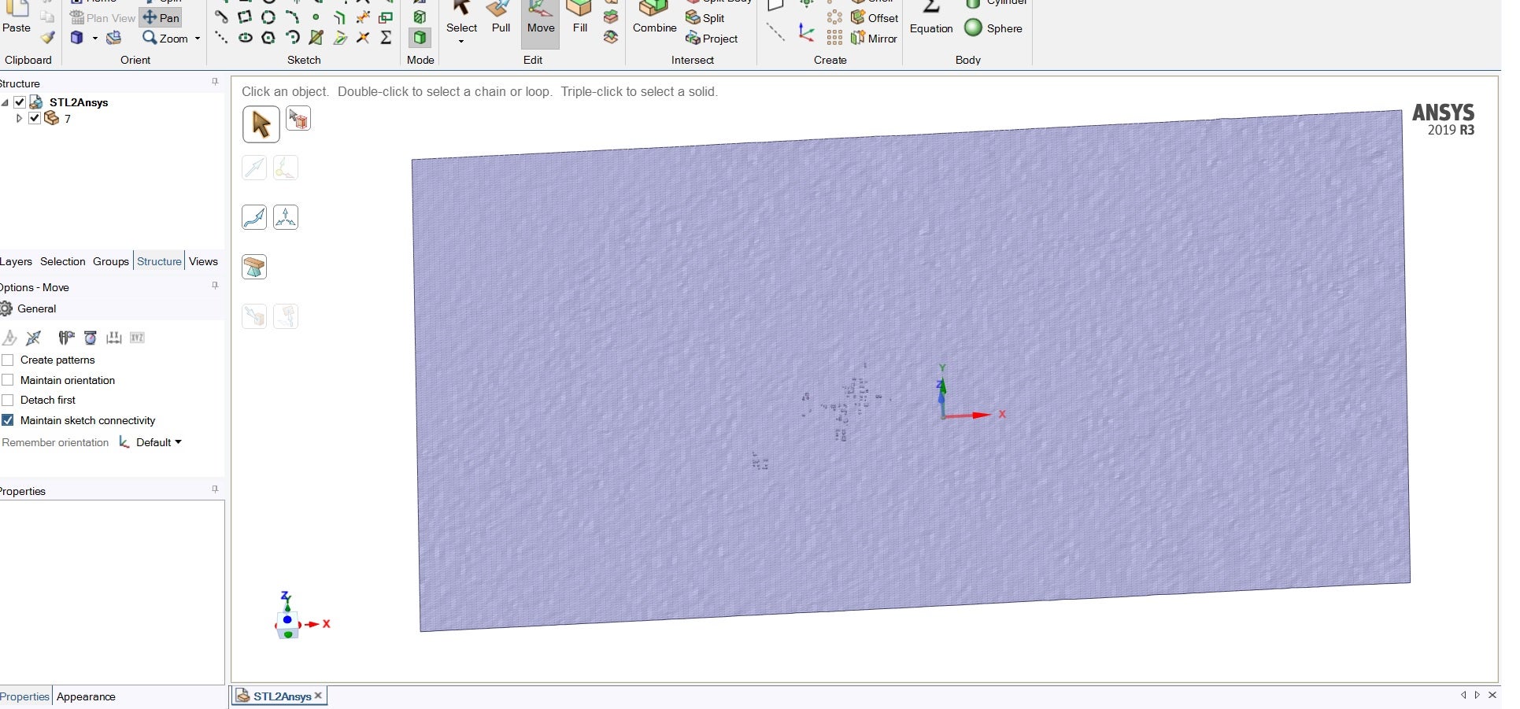Select the sketch circle tool
The width and height of the screenshot is (1520, 709).
tap(268, 17)
